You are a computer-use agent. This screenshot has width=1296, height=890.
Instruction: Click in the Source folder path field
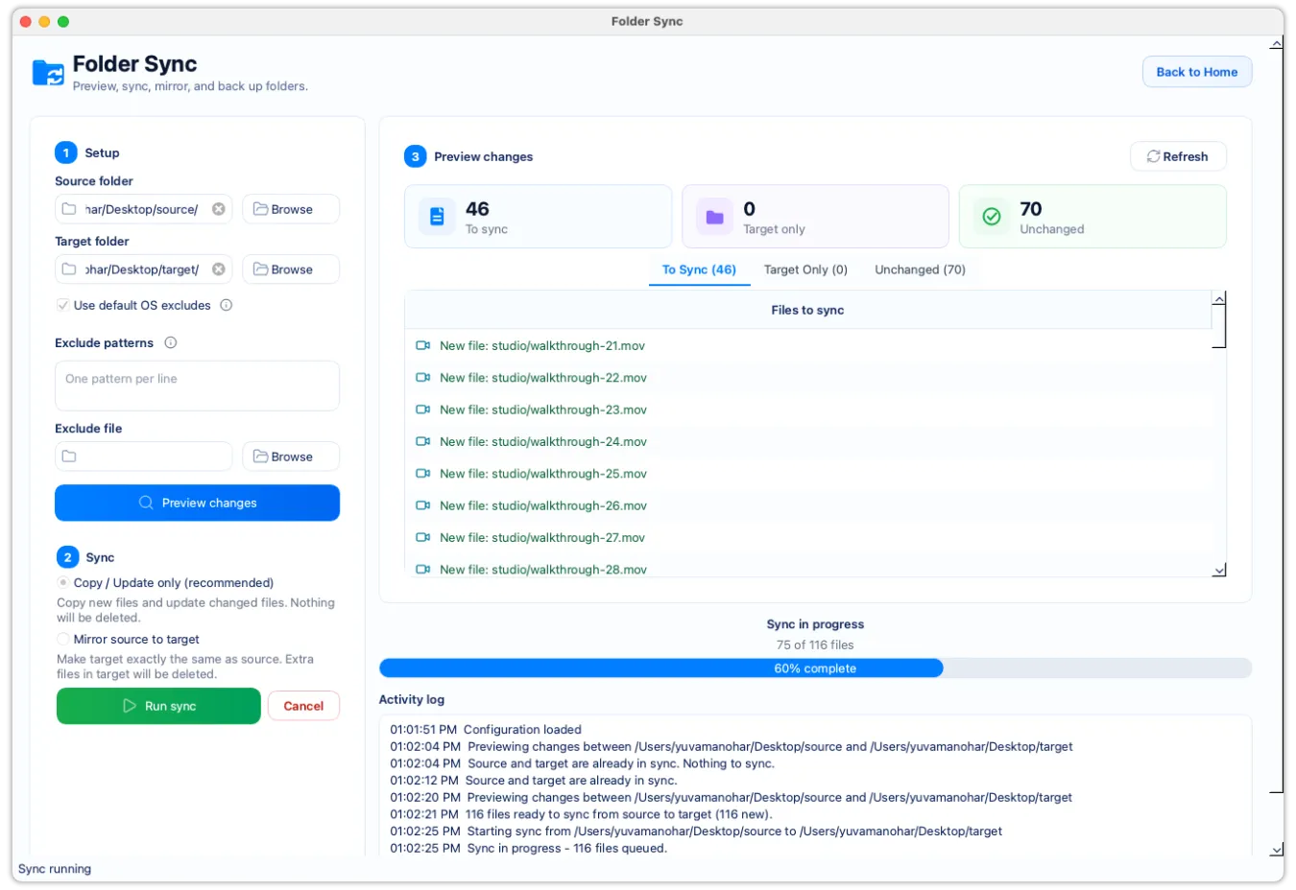144,209
